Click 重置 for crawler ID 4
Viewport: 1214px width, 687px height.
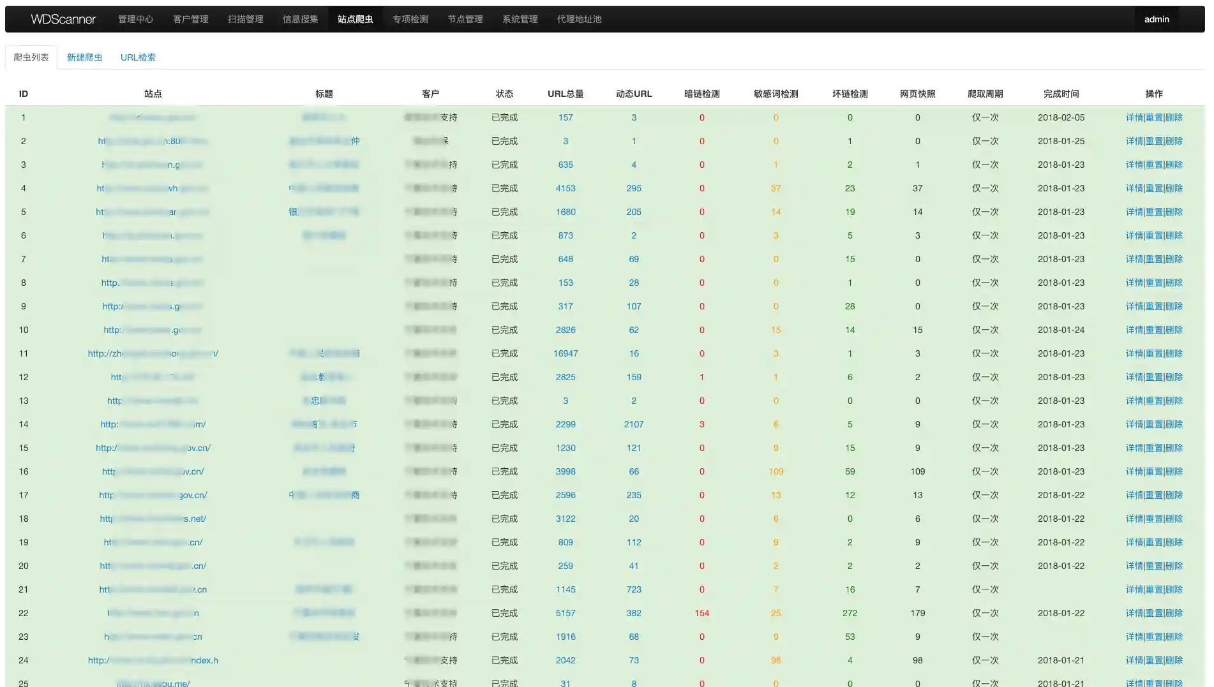1154,188
